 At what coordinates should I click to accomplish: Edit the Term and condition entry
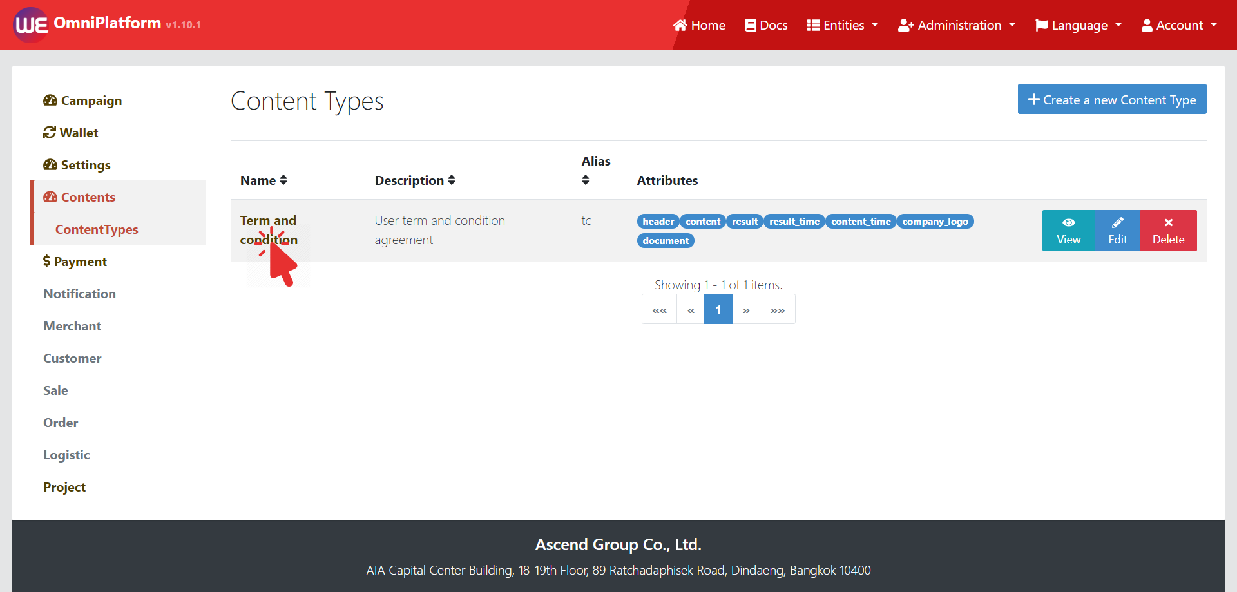point(1117,231)
